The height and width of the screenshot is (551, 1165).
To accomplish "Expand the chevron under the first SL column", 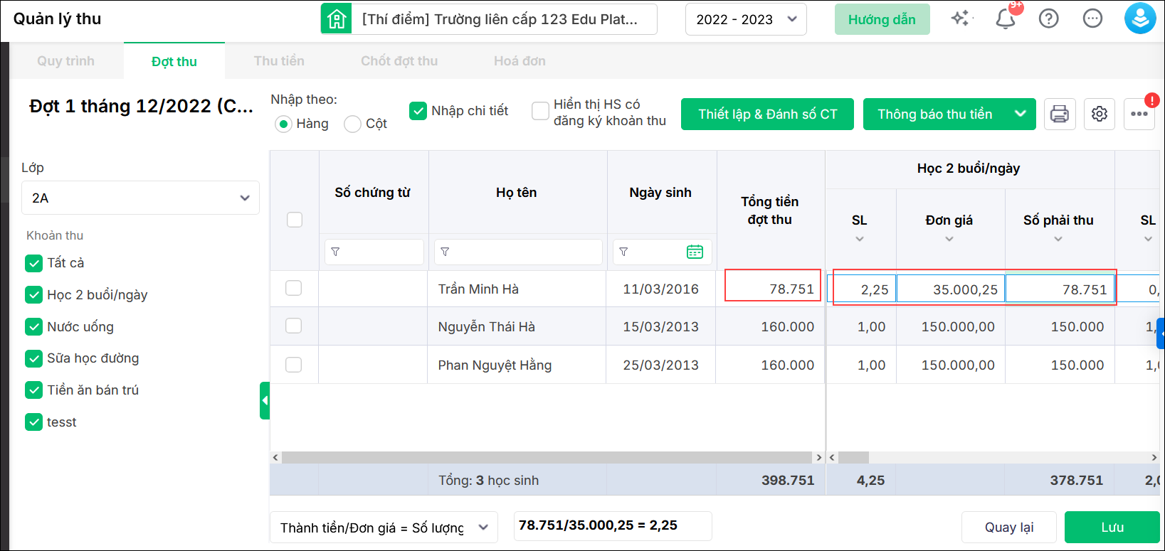I will pos(860,239).
